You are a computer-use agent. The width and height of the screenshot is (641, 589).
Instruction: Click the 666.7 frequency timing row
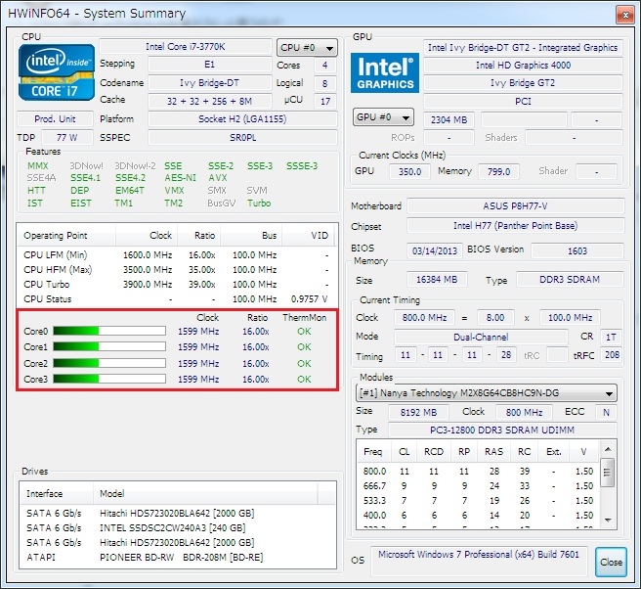tap(478, 486)
